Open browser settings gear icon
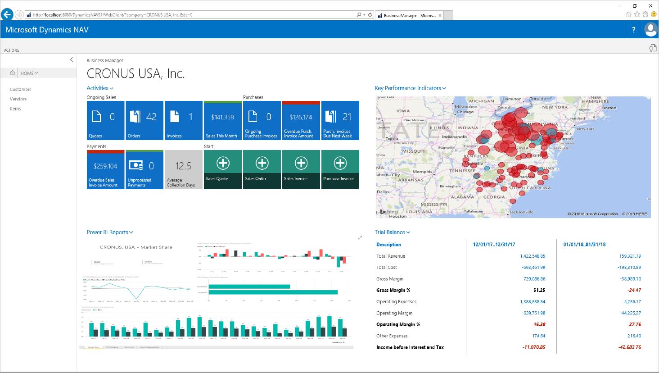 click(645, 14)
